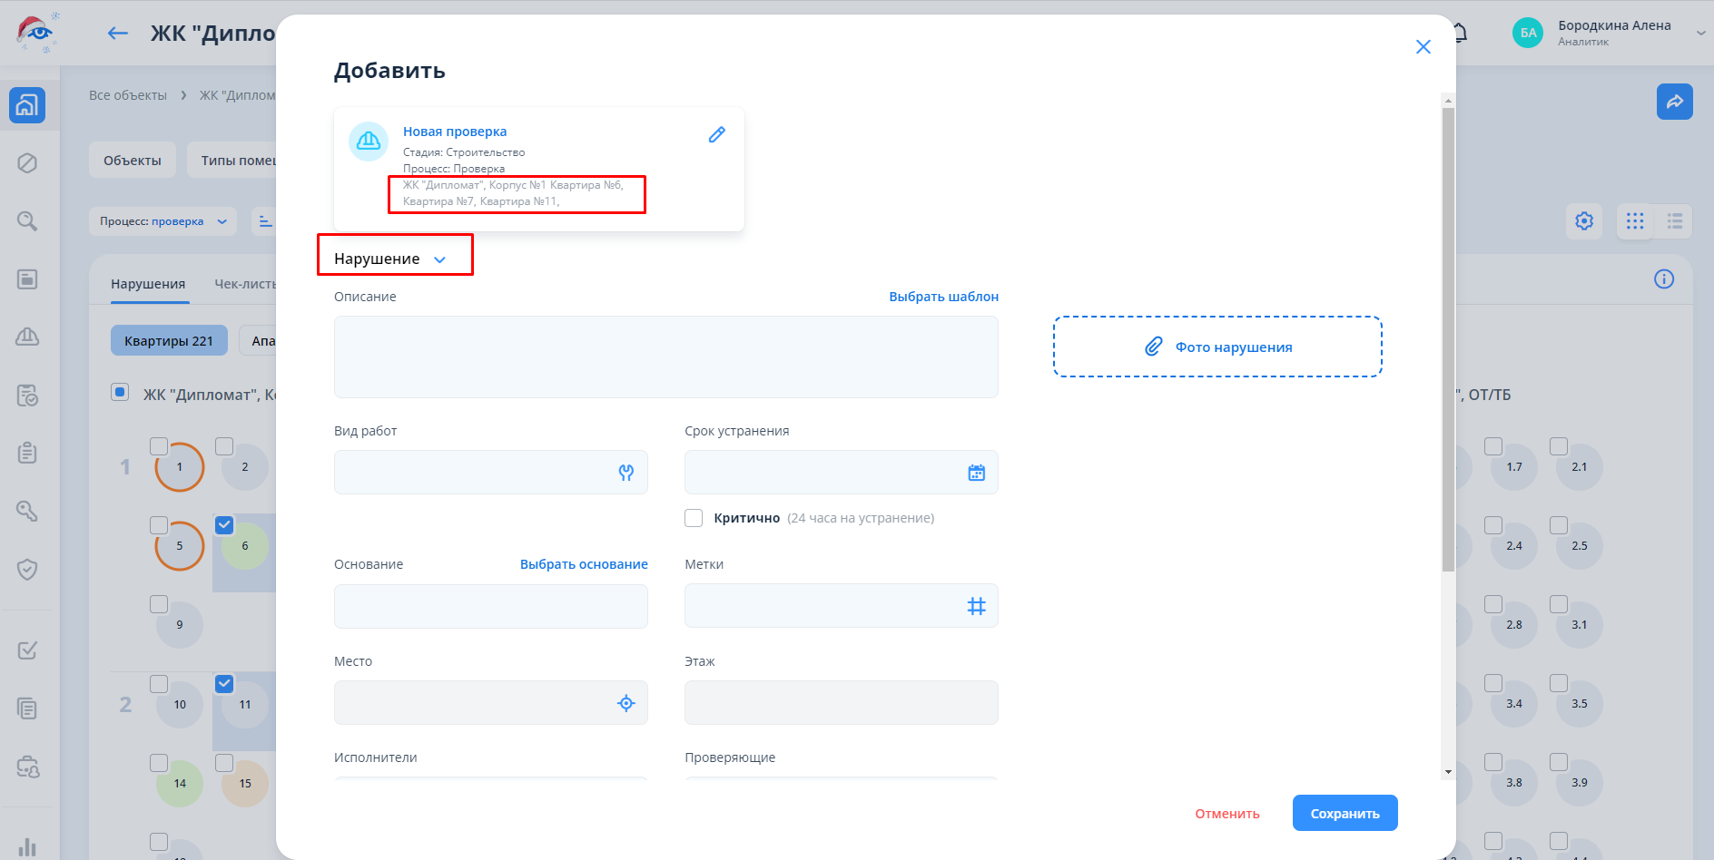Click the wrench icon in Вид работ field
1714x860 pixels.
click(626, 473)
